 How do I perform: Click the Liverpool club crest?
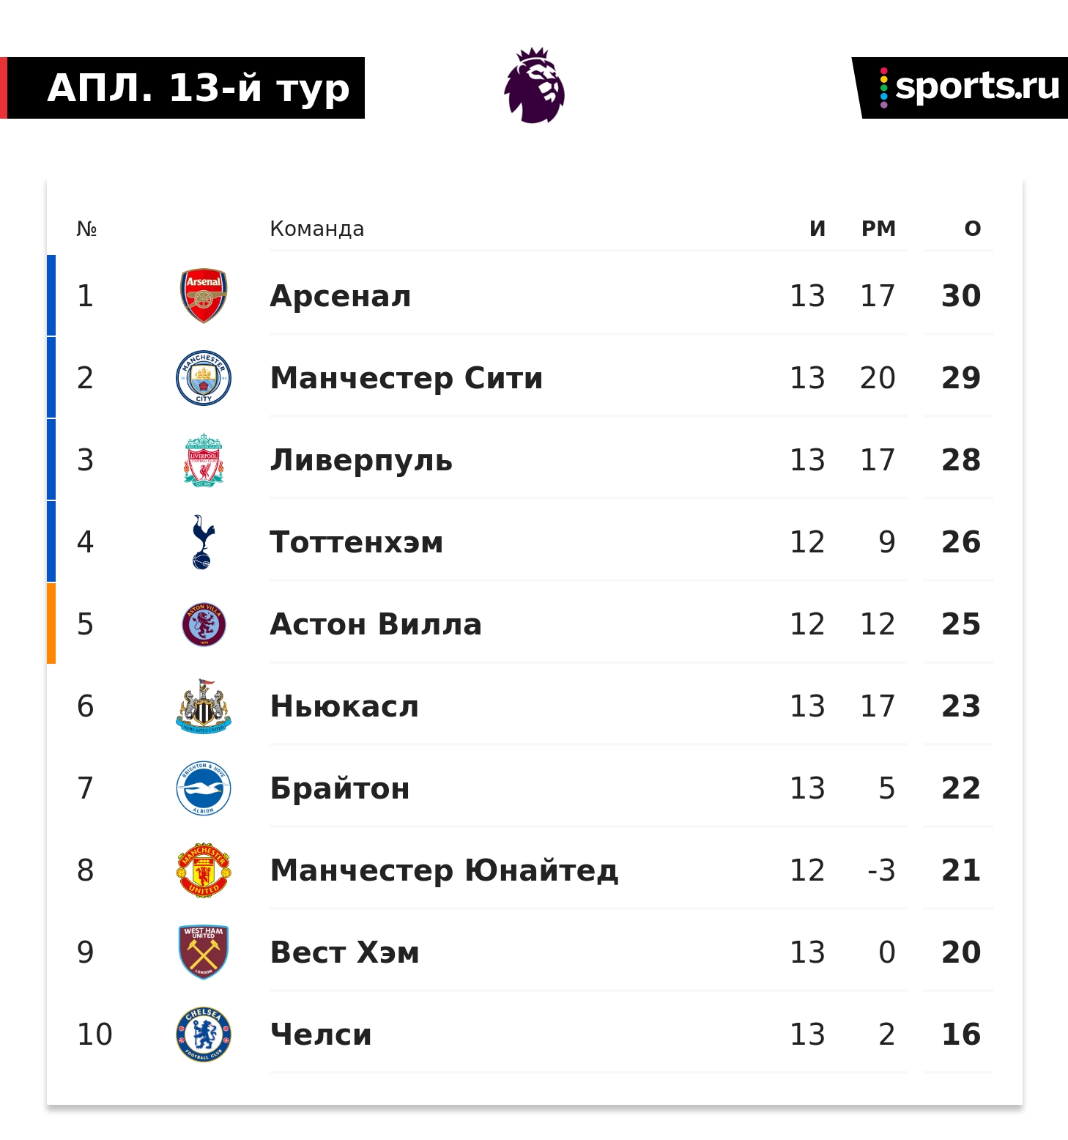(x=204, y=460)
